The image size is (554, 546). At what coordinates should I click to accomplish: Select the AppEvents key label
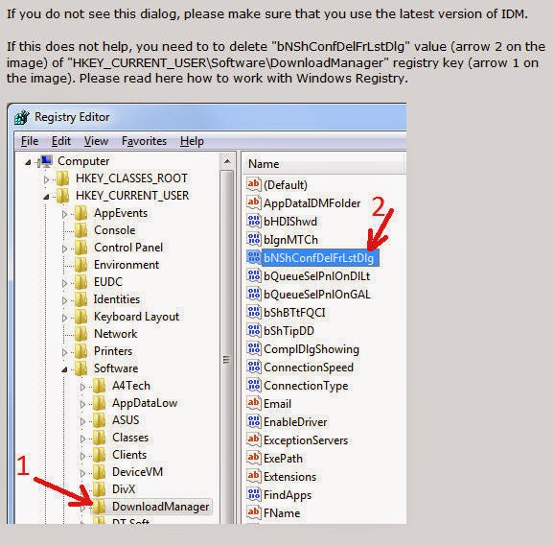click(x=121, y=213)
